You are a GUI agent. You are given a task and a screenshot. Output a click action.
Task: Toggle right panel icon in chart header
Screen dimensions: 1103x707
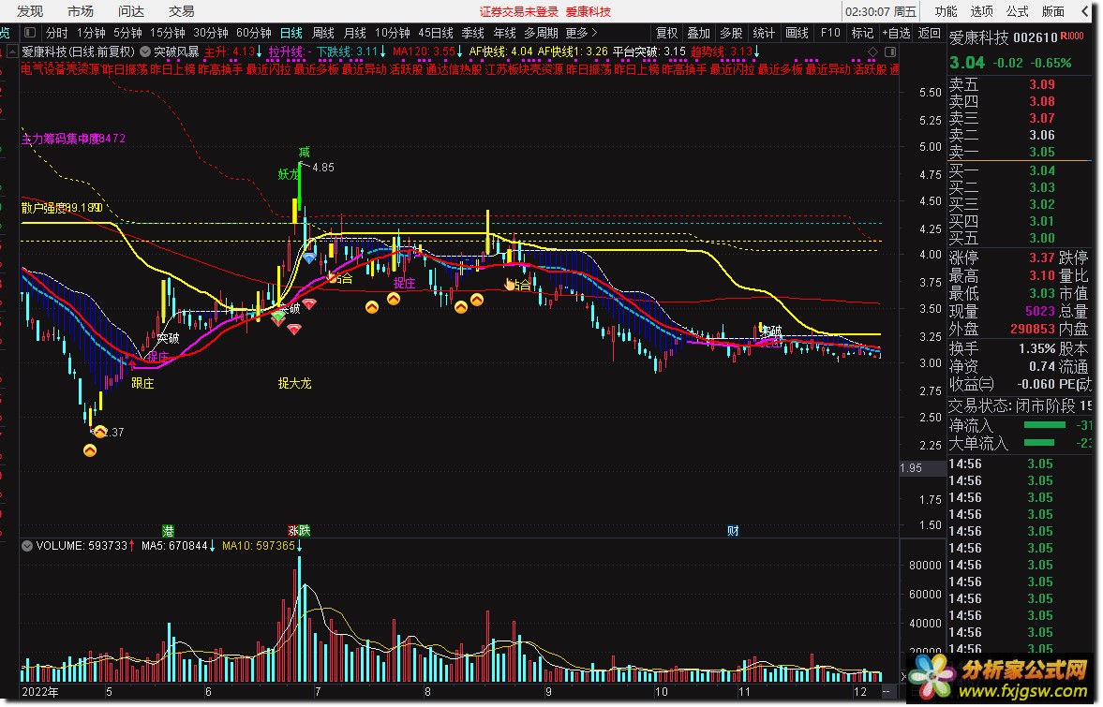(x=890, y=52)
